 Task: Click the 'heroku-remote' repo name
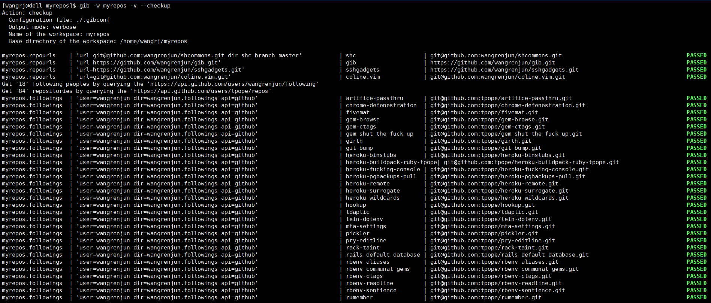(368, 184)
